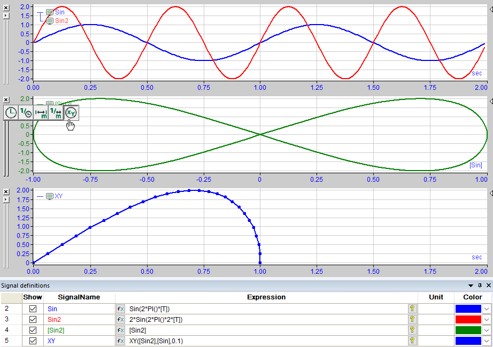The height and width of the screenshot is (347, 493).
Task: Select the green [Sin2] signal name cell
Action: coord(79,330)
